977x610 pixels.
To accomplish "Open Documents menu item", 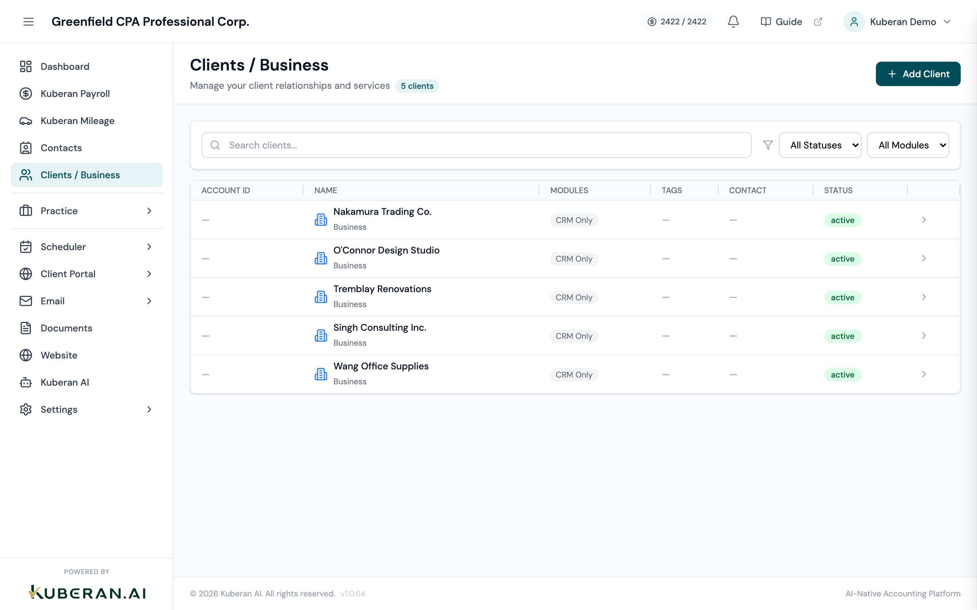I will point(87,328).
